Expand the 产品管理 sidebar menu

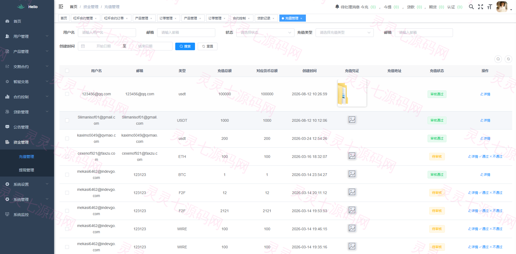click(27, 51)
